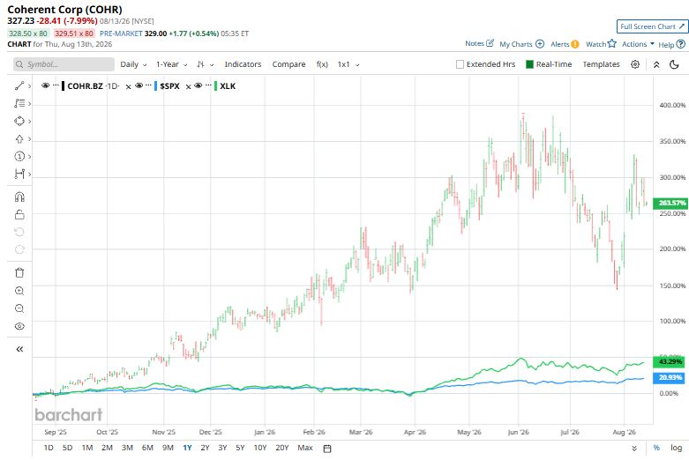
Task: Choose the shapes drawing tool
Action: coord(19,121)
